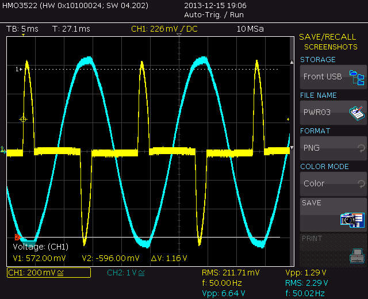Viewport: 368px width, 299px height.
Task: Click the T: 27.1 ms trigger time
Action: tap(71, 29)
